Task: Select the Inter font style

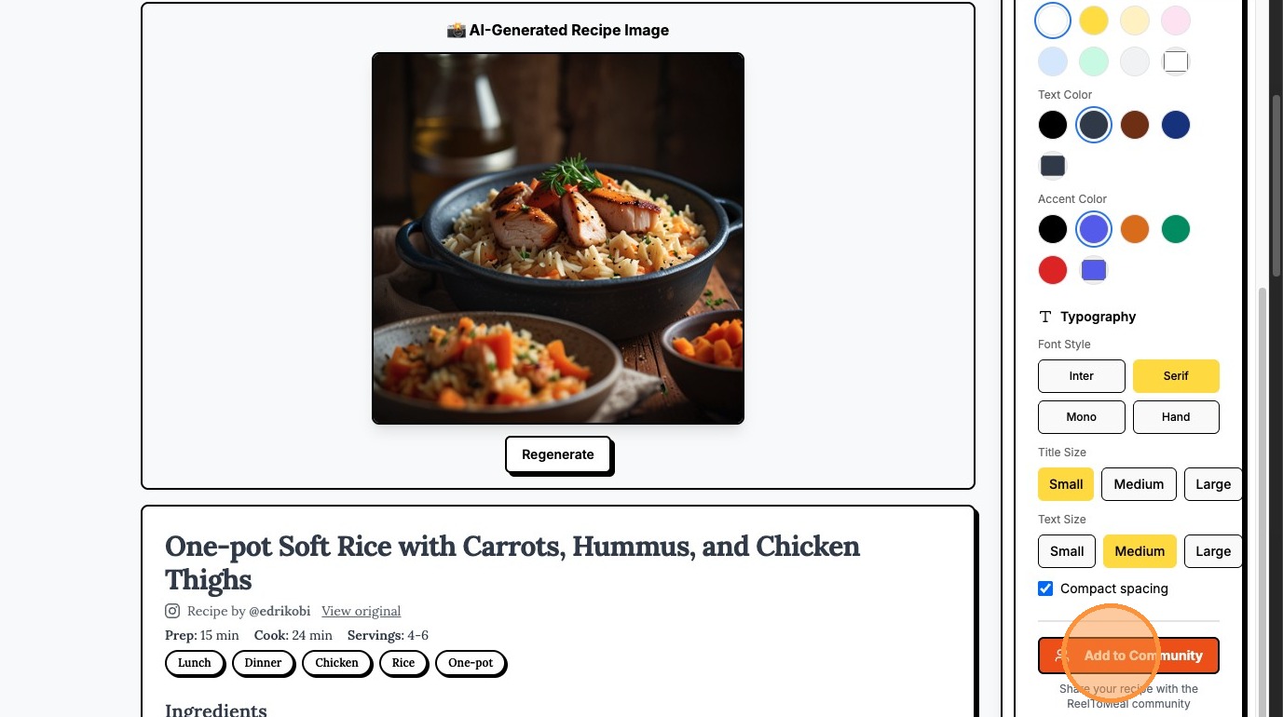Action: pos(1082,376)
